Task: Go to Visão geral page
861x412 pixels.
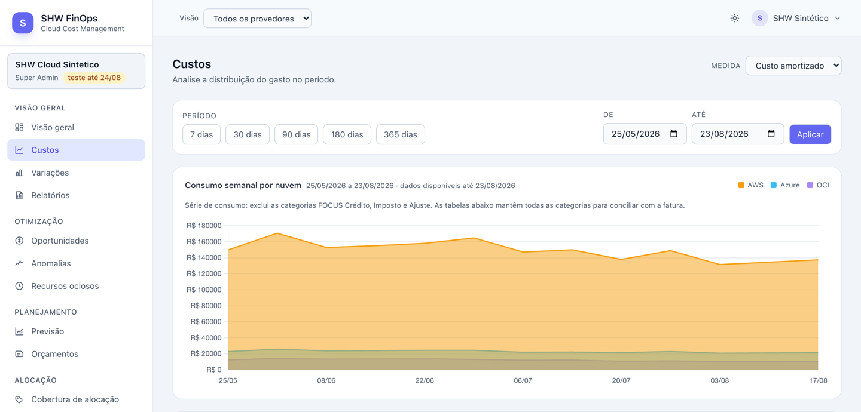Action: pyautogui.click(x=76, y=127)
